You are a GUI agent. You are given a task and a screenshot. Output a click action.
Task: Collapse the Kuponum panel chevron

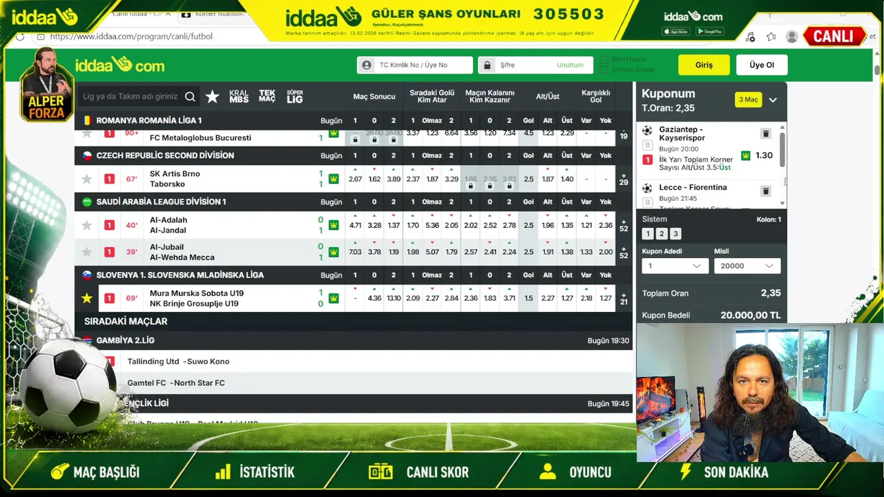(773, 100)
